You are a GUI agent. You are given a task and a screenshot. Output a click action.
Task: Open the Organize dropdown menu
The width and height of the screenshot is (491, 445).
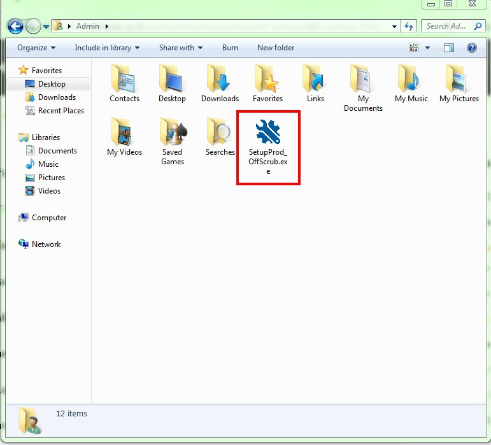(x=36, y=48)
